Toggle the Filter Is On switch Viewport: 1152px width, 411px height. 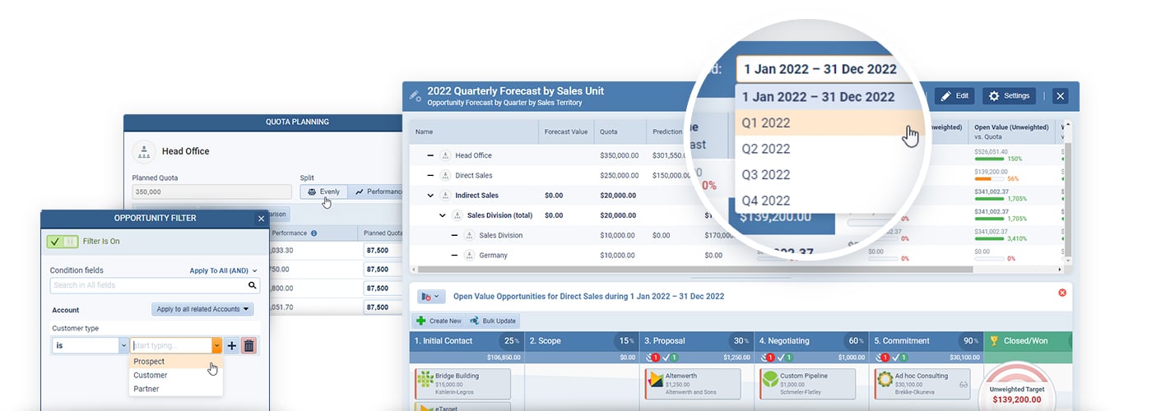click(63, 242)
